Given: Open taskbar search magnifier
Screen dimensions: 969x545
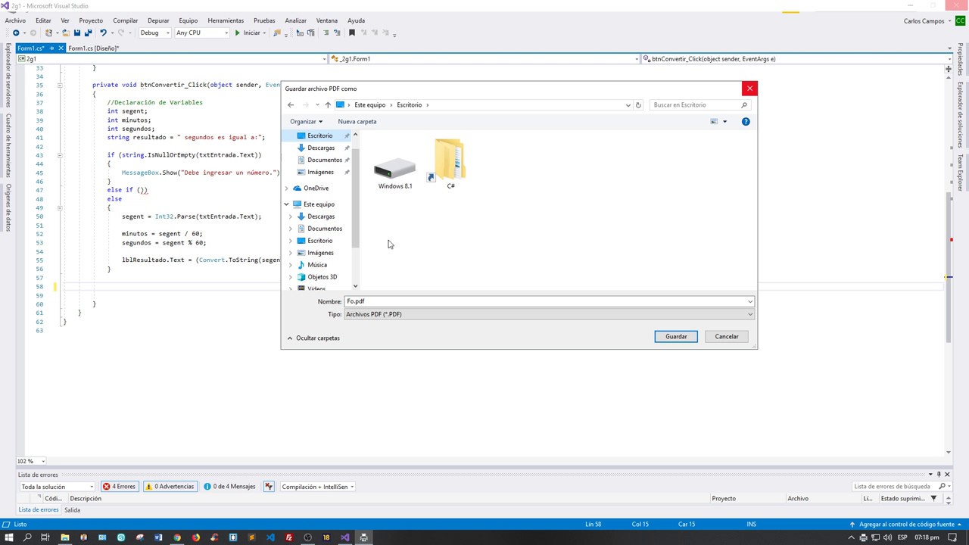Looking at the screenshot, I should (28, 537).
